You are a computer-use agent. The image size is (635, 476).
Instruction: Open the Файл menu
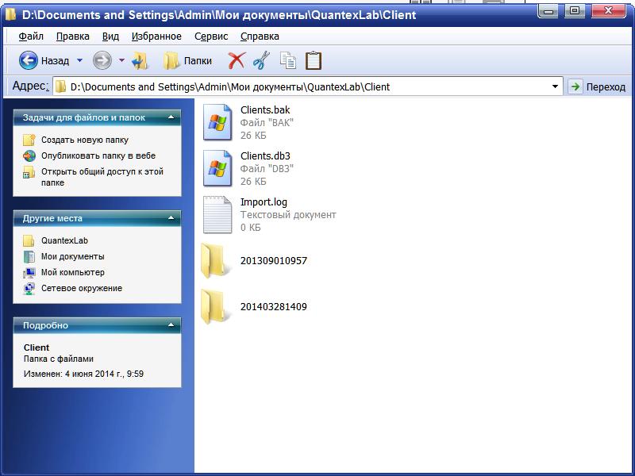pos(31,36)
